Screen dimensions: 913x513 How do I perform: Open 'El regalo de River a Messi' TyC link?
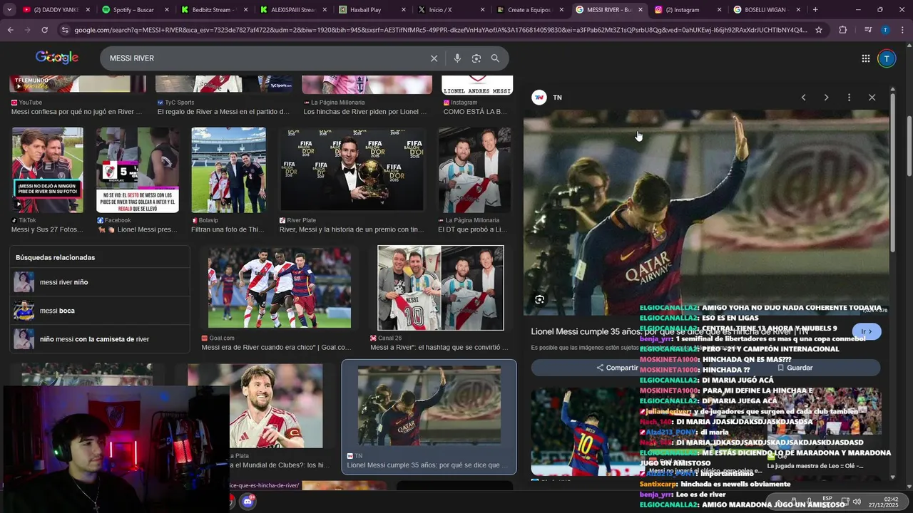click(223, 112)
